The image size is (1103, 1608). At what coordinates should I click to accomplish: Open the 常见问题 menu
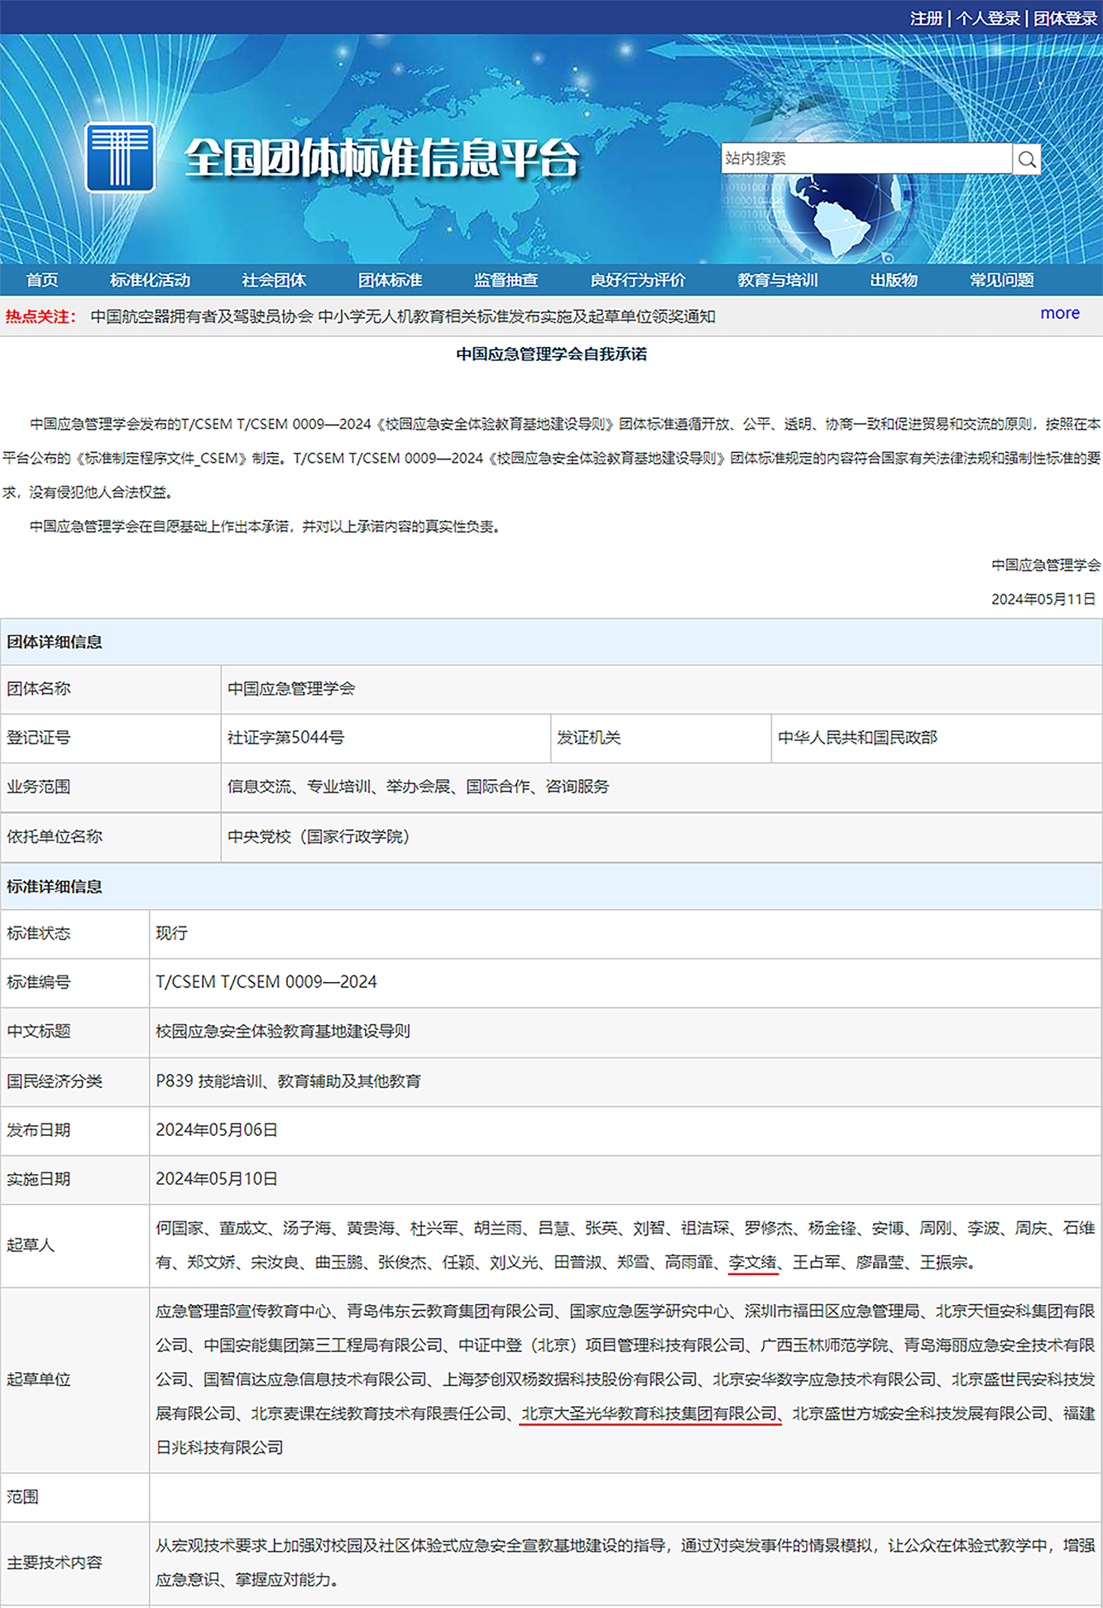[1002, 280]
